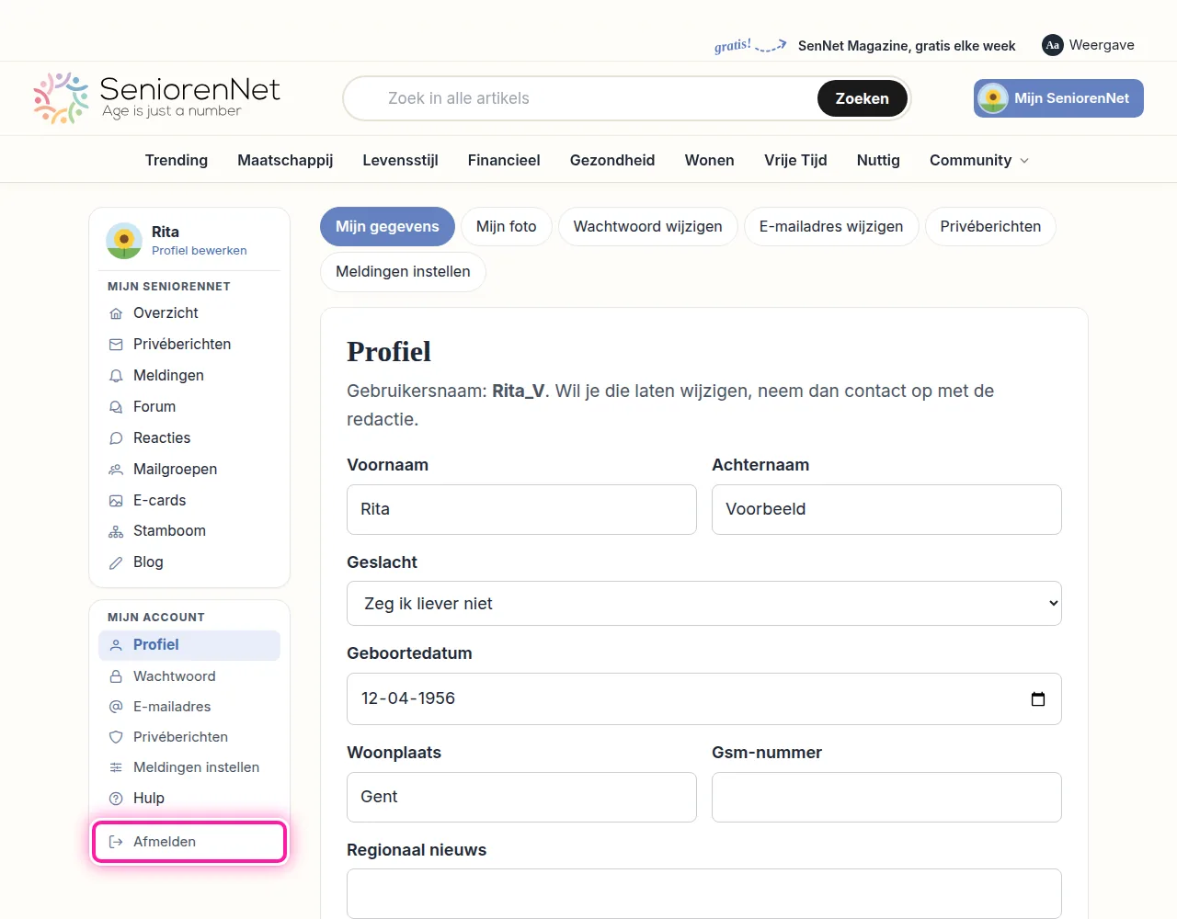The height and width of the screenshot is (919, 1177).
Task: Open Overzicht house icon in sidebar
Action: [116, 313]
